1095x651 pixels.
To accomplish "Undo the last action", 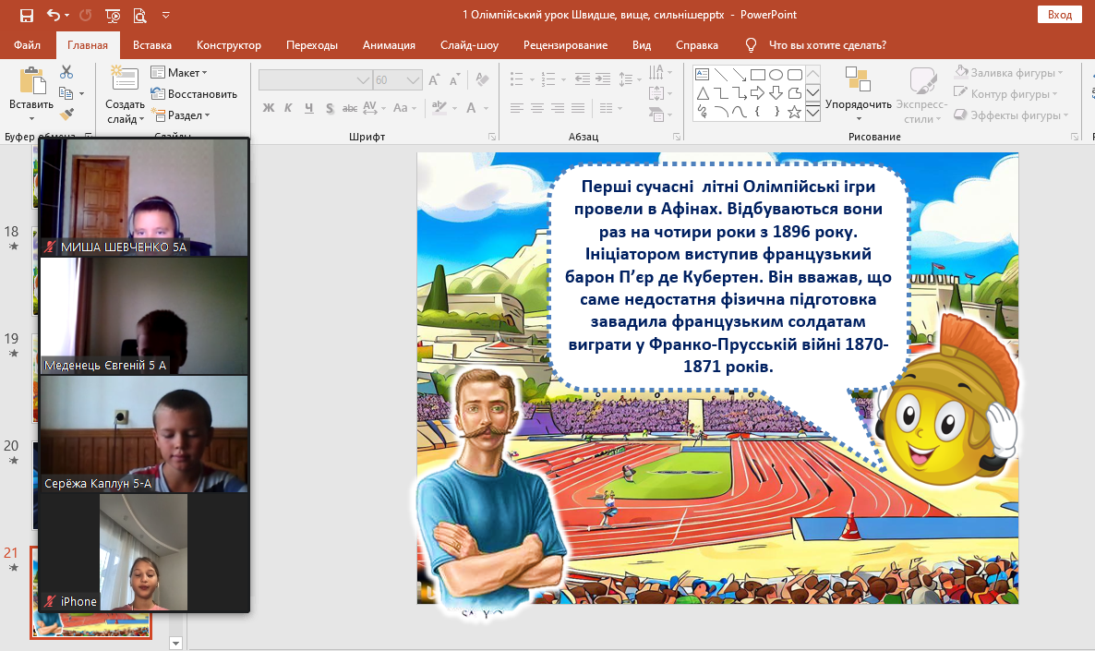I will 53,15.
